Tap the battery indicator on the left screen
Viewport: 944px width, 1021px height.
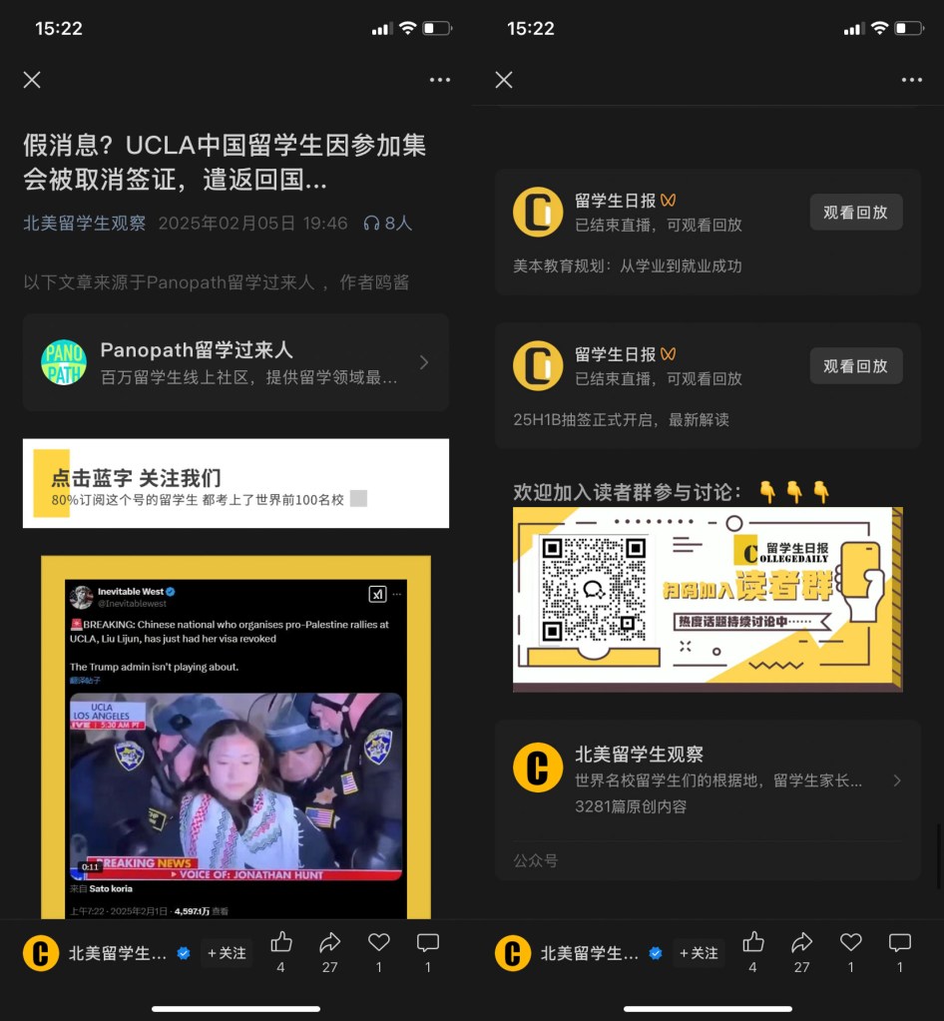437,28
